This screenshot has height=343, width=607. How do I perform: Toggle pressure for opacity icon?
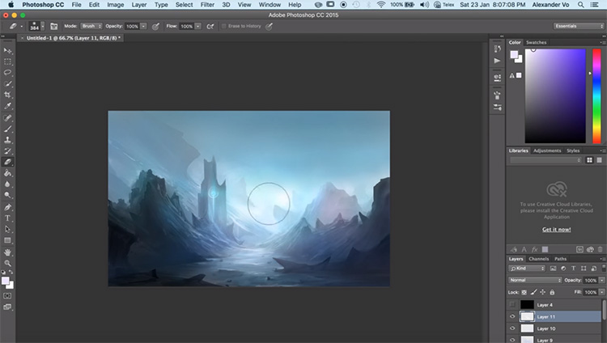[x=155, y=27]
